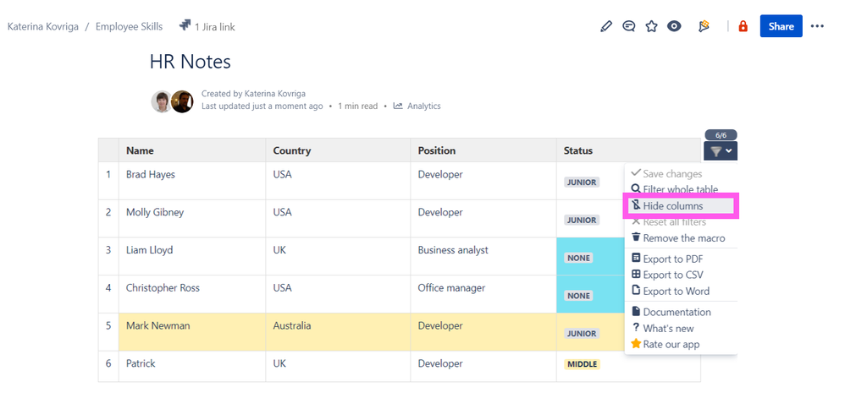Open page restrictions red lock icon
The height and width of the screenshot is (398, 845).
(x=743, y=26)
